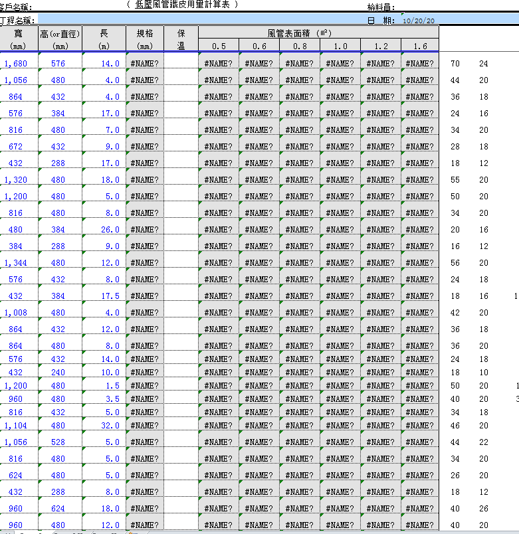Viewport: 519px width, 534px height.
Task: Select the height cell showing 624
Action: pos(60,505)
